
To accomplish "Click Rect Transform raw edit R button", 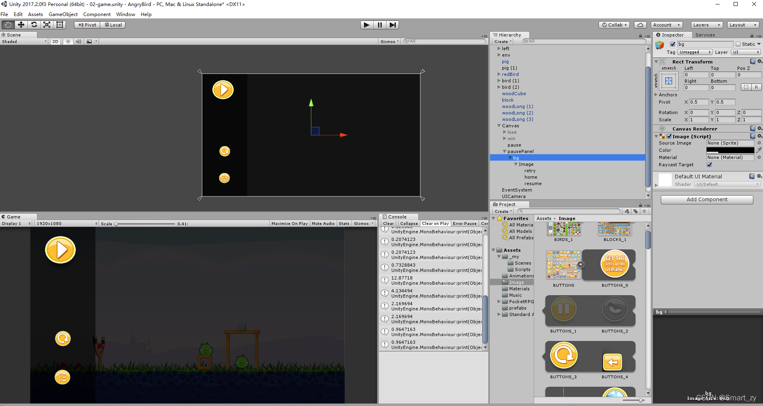I will click(x=757, y=87).
